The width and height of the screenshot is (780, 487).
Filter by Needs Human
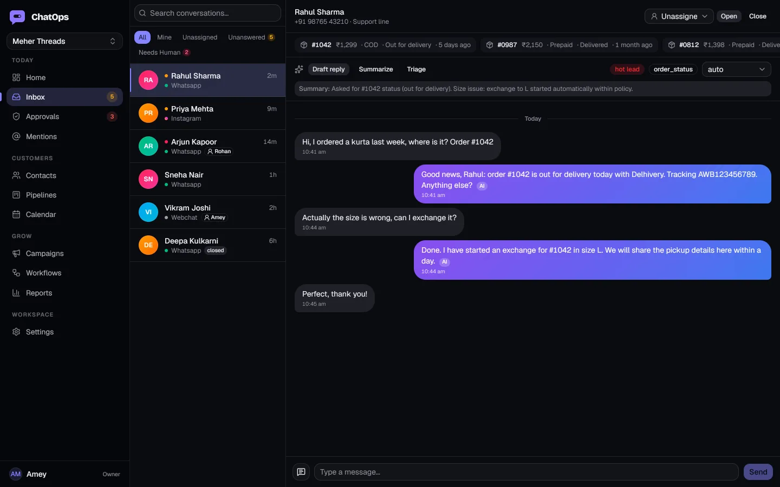[164, 52]
